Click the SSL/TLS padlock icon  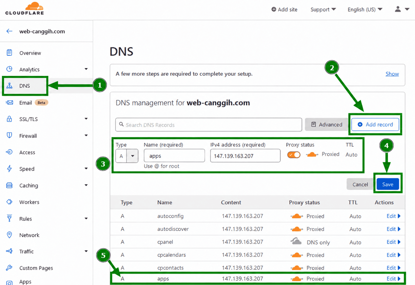point(9,119)
